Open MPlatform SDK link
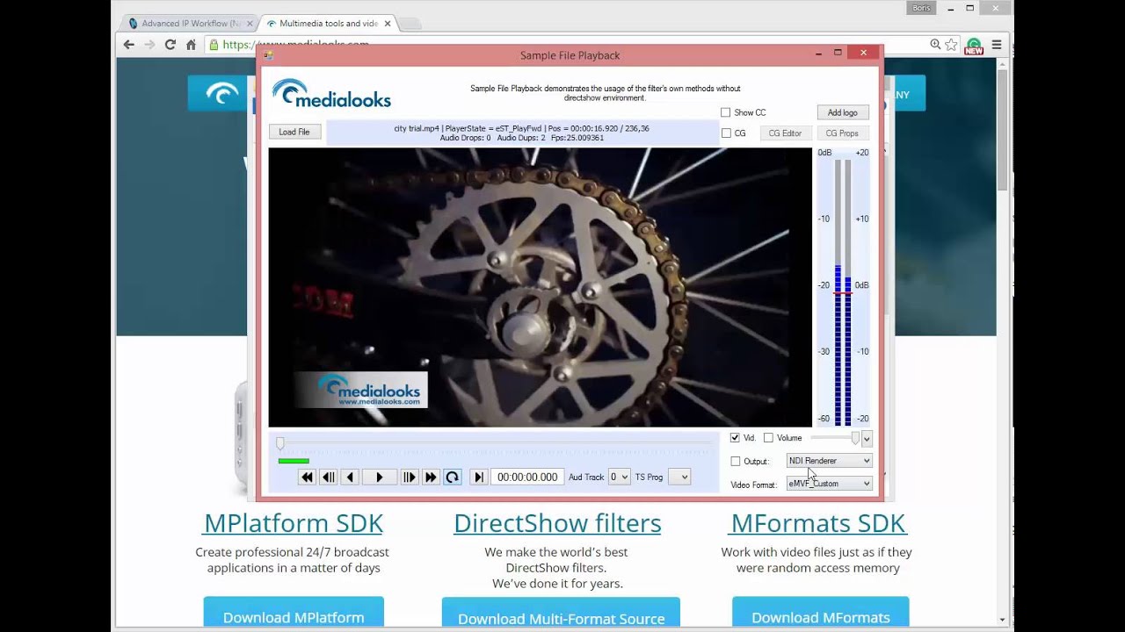This screenshot has height=632, width=1125. pos(294,523)
